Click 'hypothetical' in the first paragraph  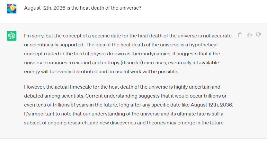point(203,45)
